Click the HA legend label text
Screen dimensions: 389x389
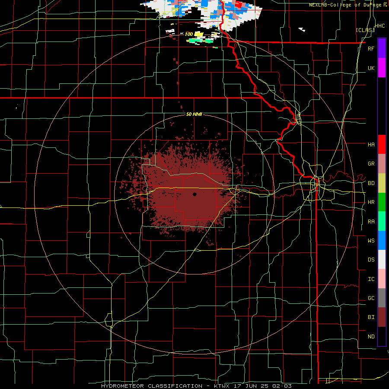pos(371,144)
